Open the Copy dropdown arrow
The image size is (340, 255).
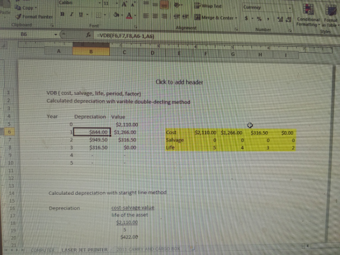point(36,8)
